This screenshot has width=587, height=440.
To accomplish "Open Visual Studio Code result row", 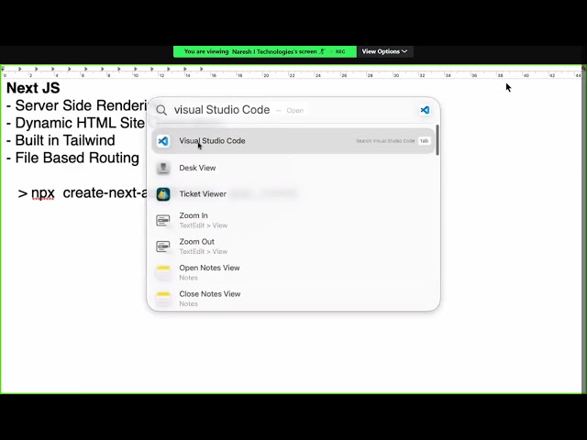I will pyautogui.click(x=293, y=141).
